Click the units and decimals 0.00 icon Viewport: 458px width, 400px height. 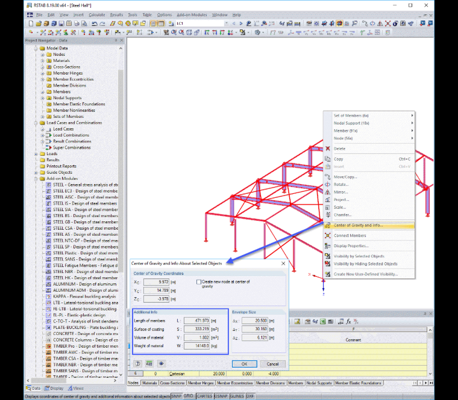click(x=149, y=363)
